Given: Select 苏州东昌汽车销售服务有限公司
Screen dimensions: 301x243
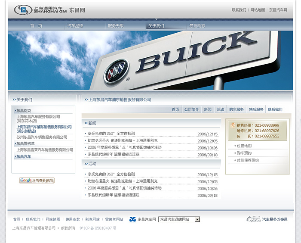Looking at the screenshot, I should [x=42, y=137].
